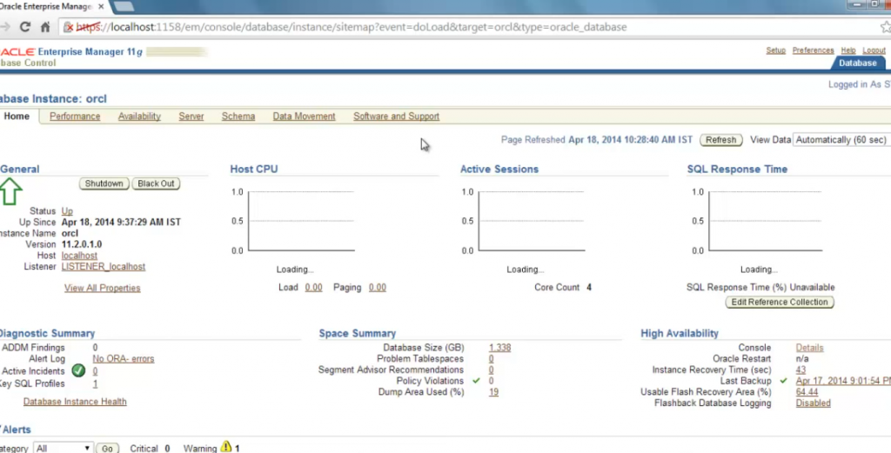Click the Load 0.00 value link
The width and height of the screenshot is (891, 453).
point(313,287)
